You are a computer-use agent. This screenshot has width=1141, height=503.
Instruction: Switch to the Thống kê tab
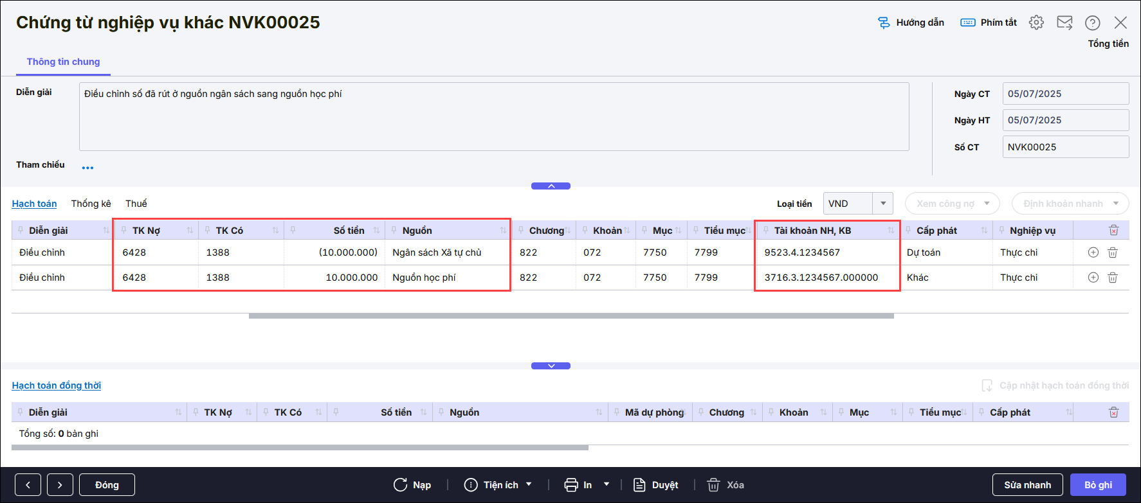coord(91,204)
